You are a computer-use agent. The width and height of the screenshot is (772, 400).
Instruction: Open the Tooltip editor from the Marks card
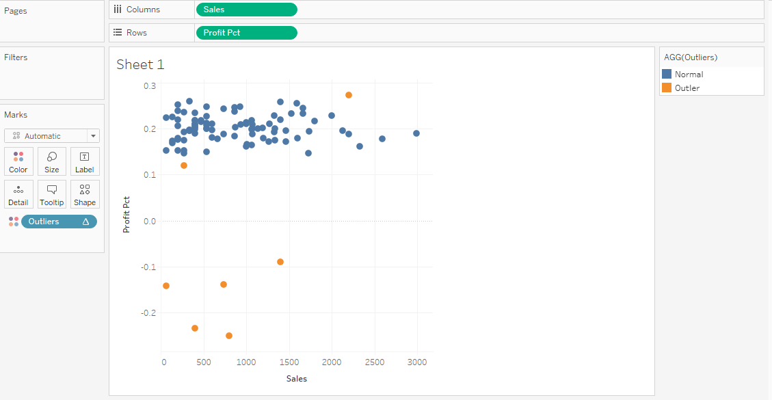point(51,194)
